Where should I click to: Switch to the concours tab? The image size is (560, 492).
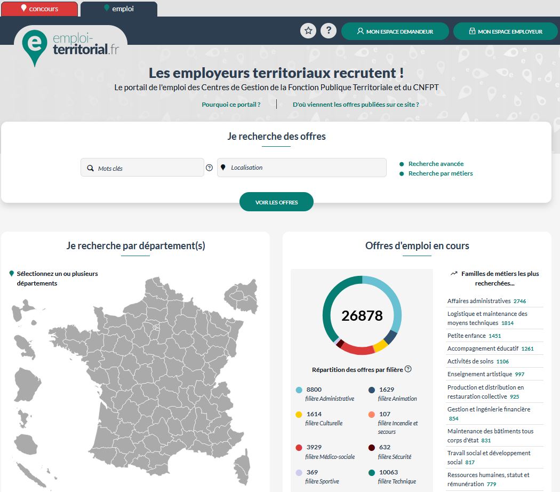(x=40, y=9)
